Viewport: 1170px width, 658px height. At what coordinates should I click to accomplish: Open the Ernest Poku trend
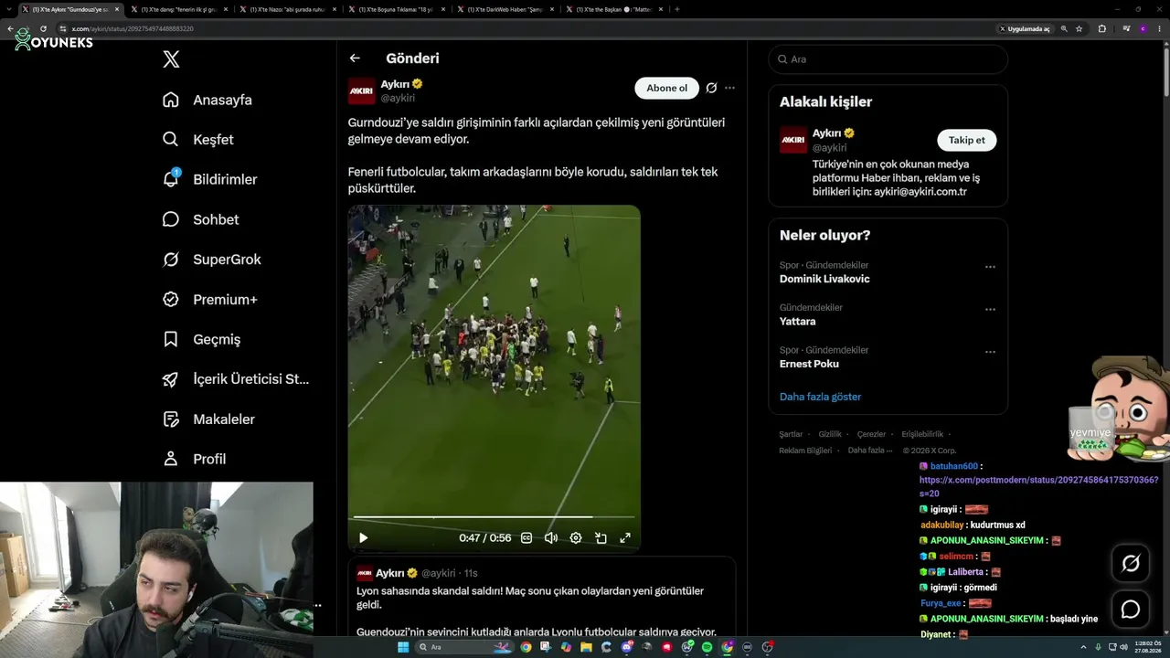tap(809, 364)
